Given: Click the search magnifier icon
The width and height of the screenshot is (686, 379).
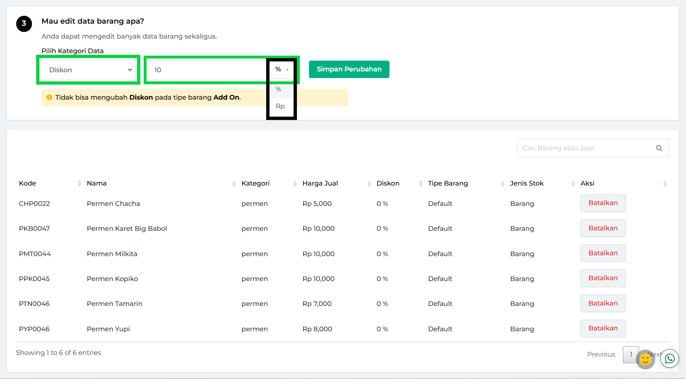Looking at the screenshot, I should pyautogui.click(x=659, y=148).
